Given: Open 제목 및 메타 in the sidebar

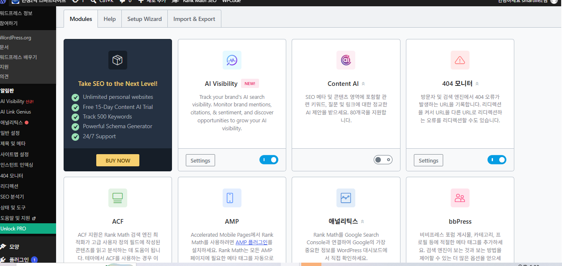Looking at the screenshot, I should 13,144.
